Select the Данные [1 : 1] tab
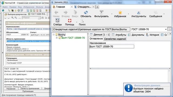This screenshot has width=173, height=97. coord(100,35)
